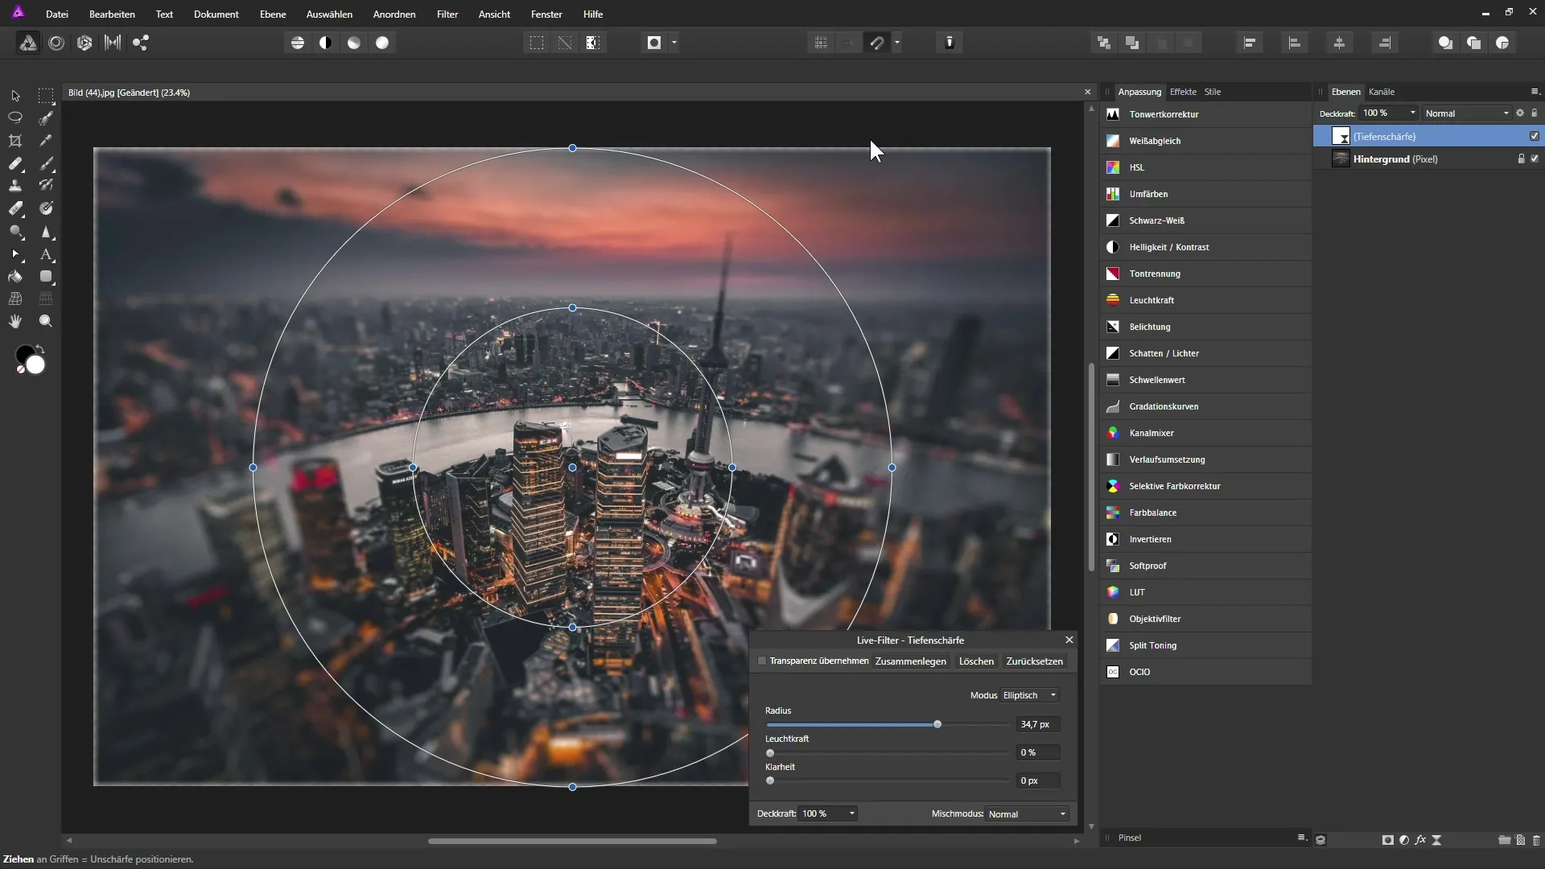
Task: Open layer effects fx icon in Layers footer
Action: point(1420,840)
